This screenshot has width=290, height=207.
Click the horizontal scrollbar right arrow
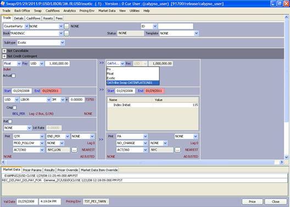point(282,162)
